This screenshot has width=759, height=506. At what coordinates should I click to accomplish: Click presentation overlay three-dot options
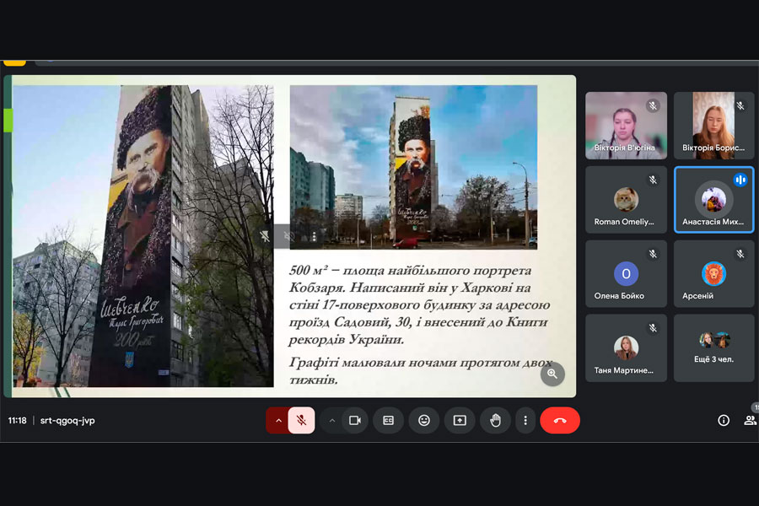coord(315,236)
